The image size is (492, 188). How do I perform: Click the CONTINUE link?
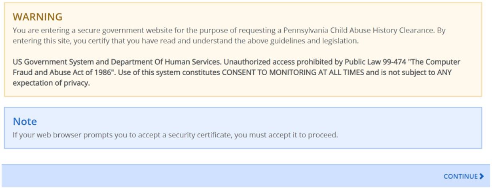click(460, 176)
